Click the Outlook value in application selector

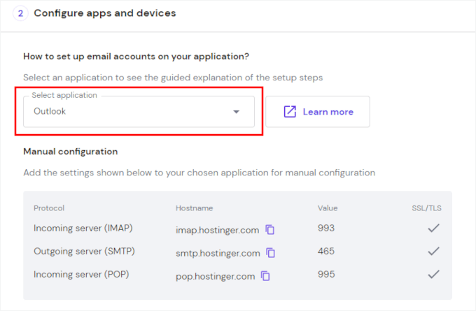50,112
